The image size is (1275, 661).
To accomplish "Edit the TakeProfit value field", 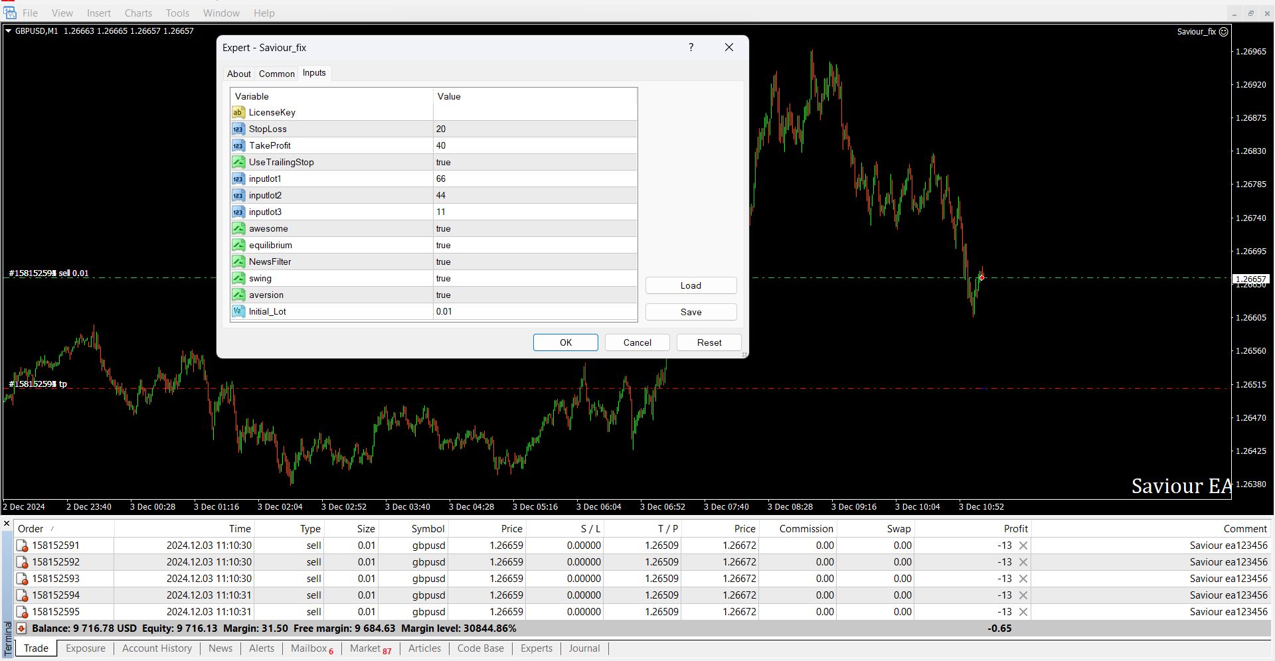I will [x=535, y=146].
